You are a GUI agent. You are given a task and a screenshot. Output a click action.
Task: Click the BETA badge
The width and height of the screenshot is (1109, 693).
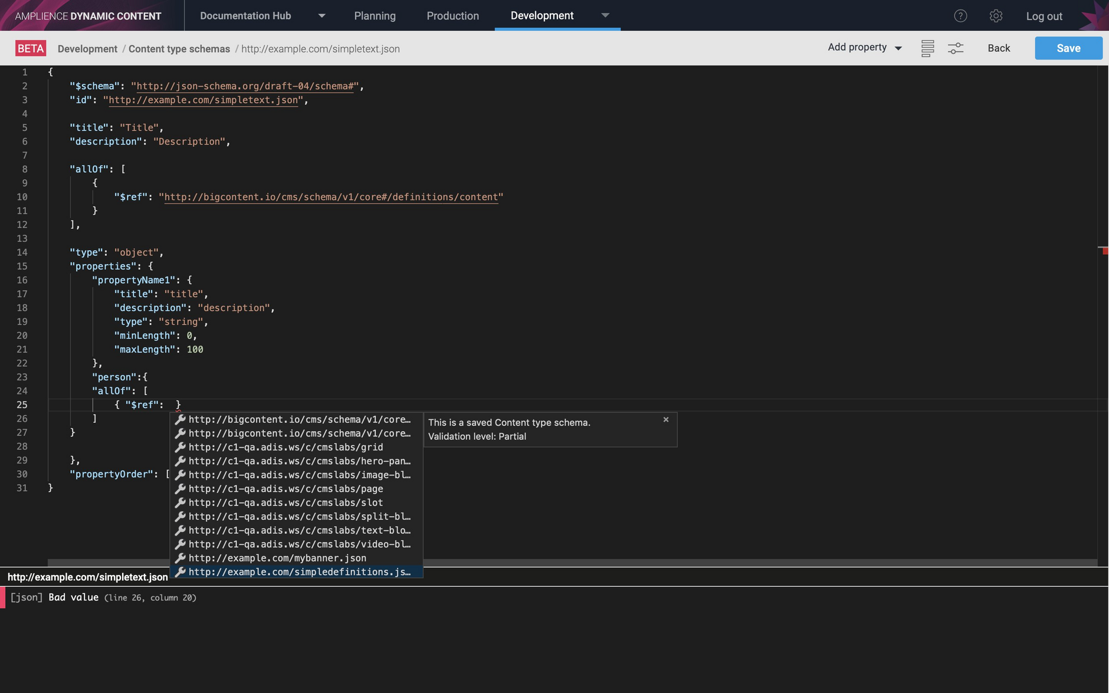tap(31, 48)
